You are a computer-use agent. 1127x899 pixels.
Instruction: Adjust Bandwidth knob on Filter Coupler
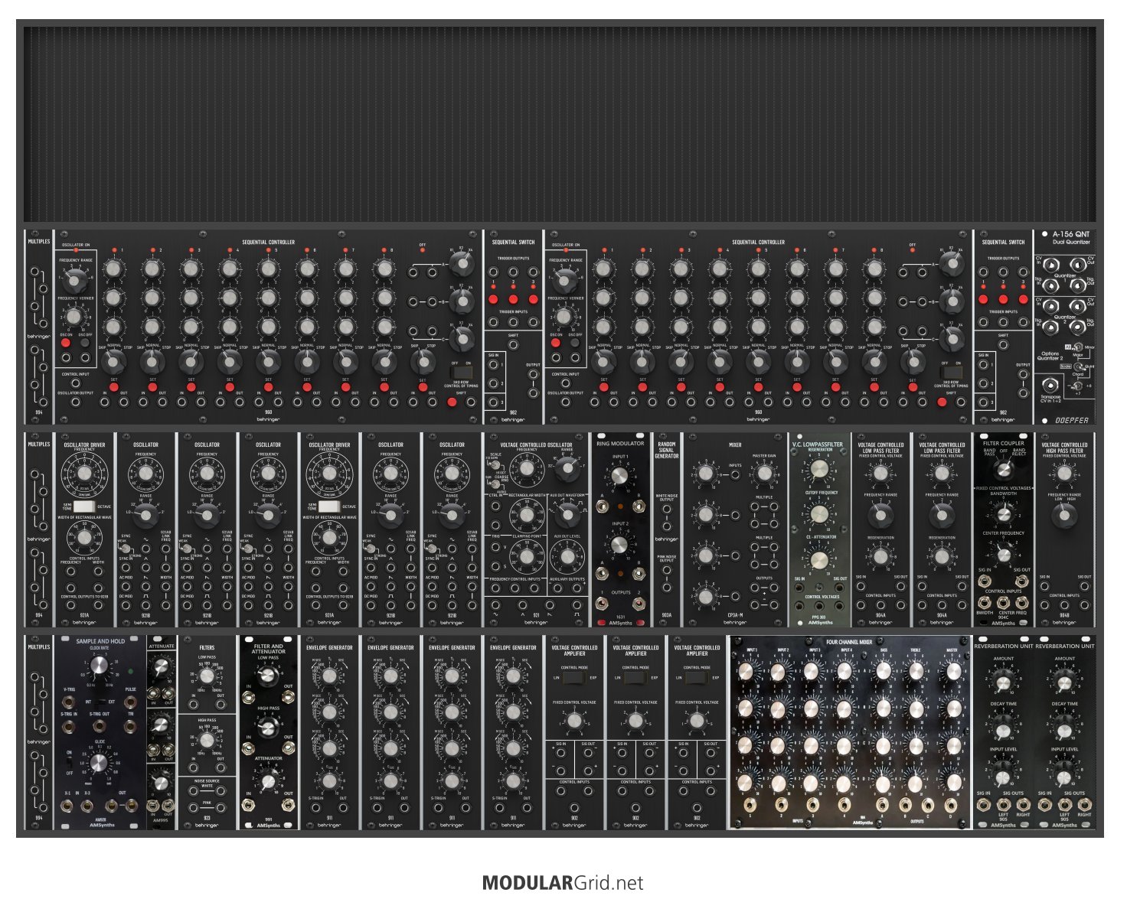coord(1003,513)
